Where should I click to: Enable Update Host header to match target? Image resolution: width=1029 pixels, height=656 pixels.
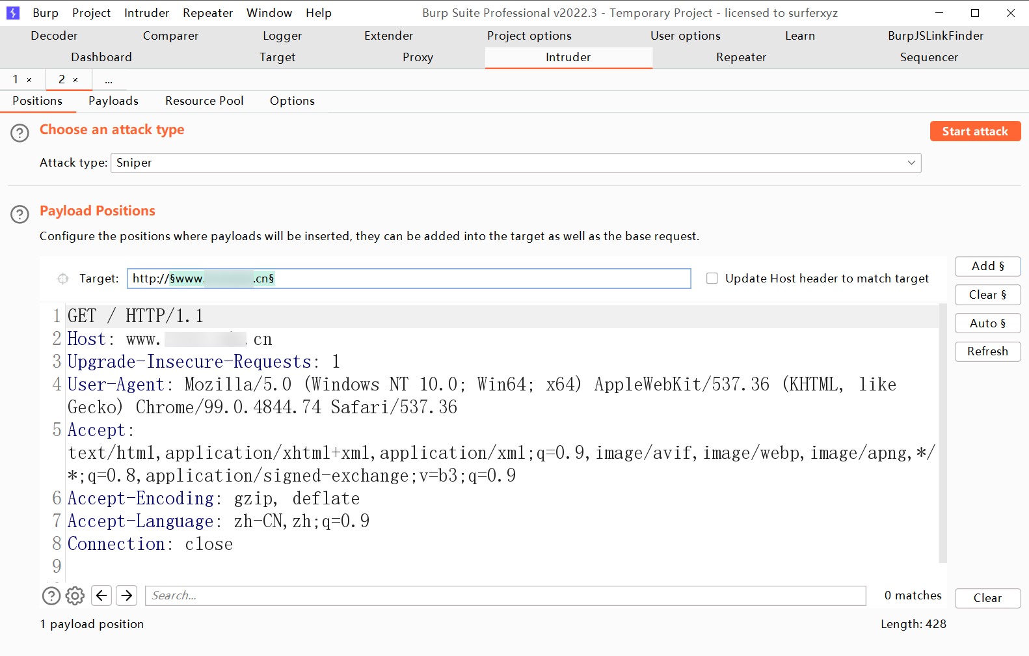[712, 279]
